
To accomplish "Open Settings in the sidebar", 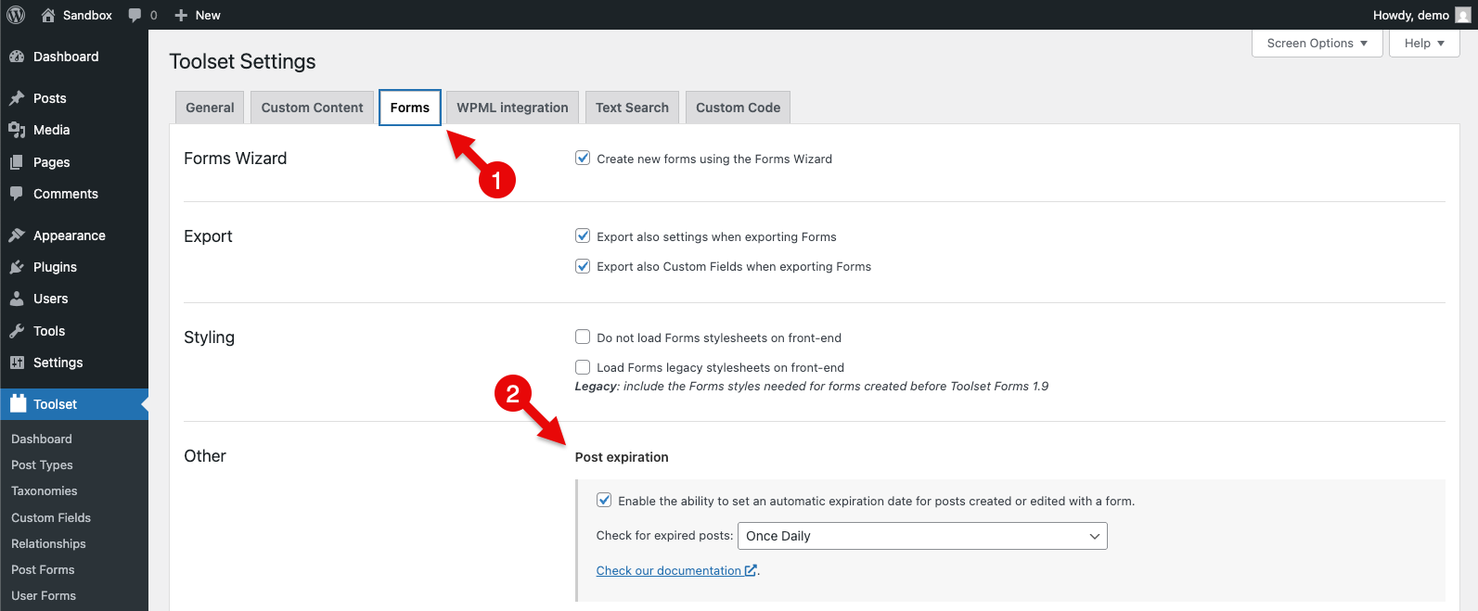I will [74, 363].
